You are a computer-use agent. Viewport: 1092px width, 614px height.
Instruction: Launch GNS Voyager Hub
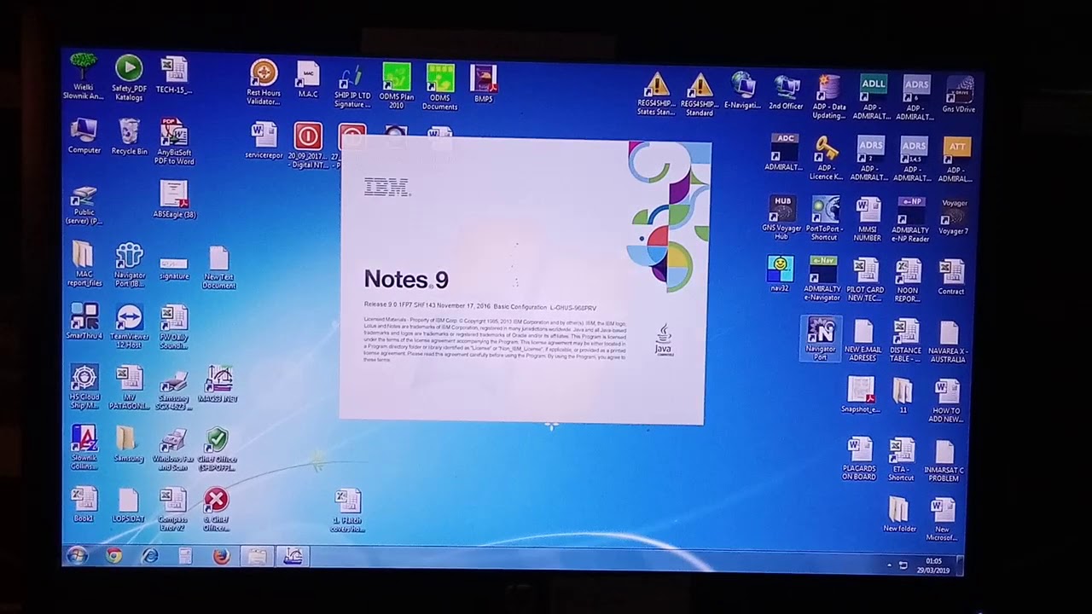pos(781,217)
